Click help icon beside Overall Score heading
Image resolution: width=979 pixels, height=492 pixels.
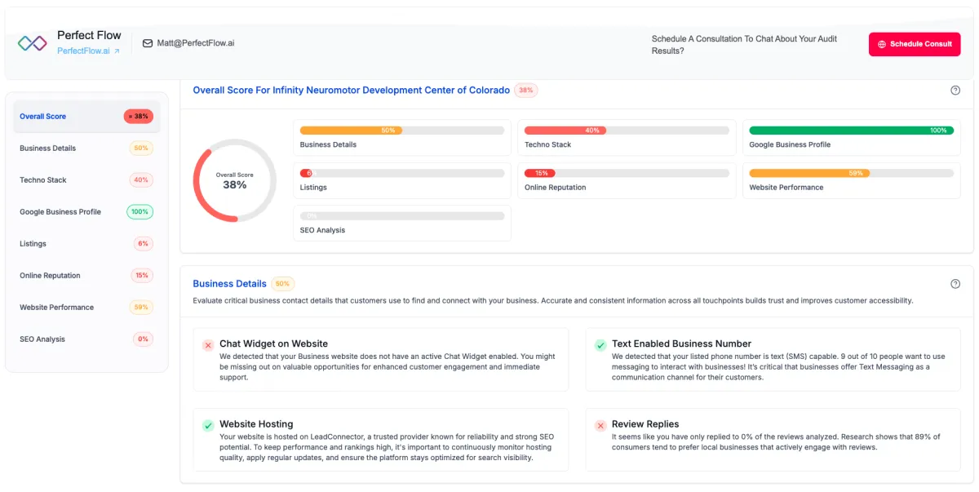click(955, 91)
